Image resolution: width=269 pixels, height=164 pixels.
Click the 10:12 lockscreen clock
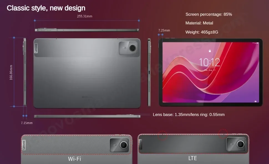209,62
